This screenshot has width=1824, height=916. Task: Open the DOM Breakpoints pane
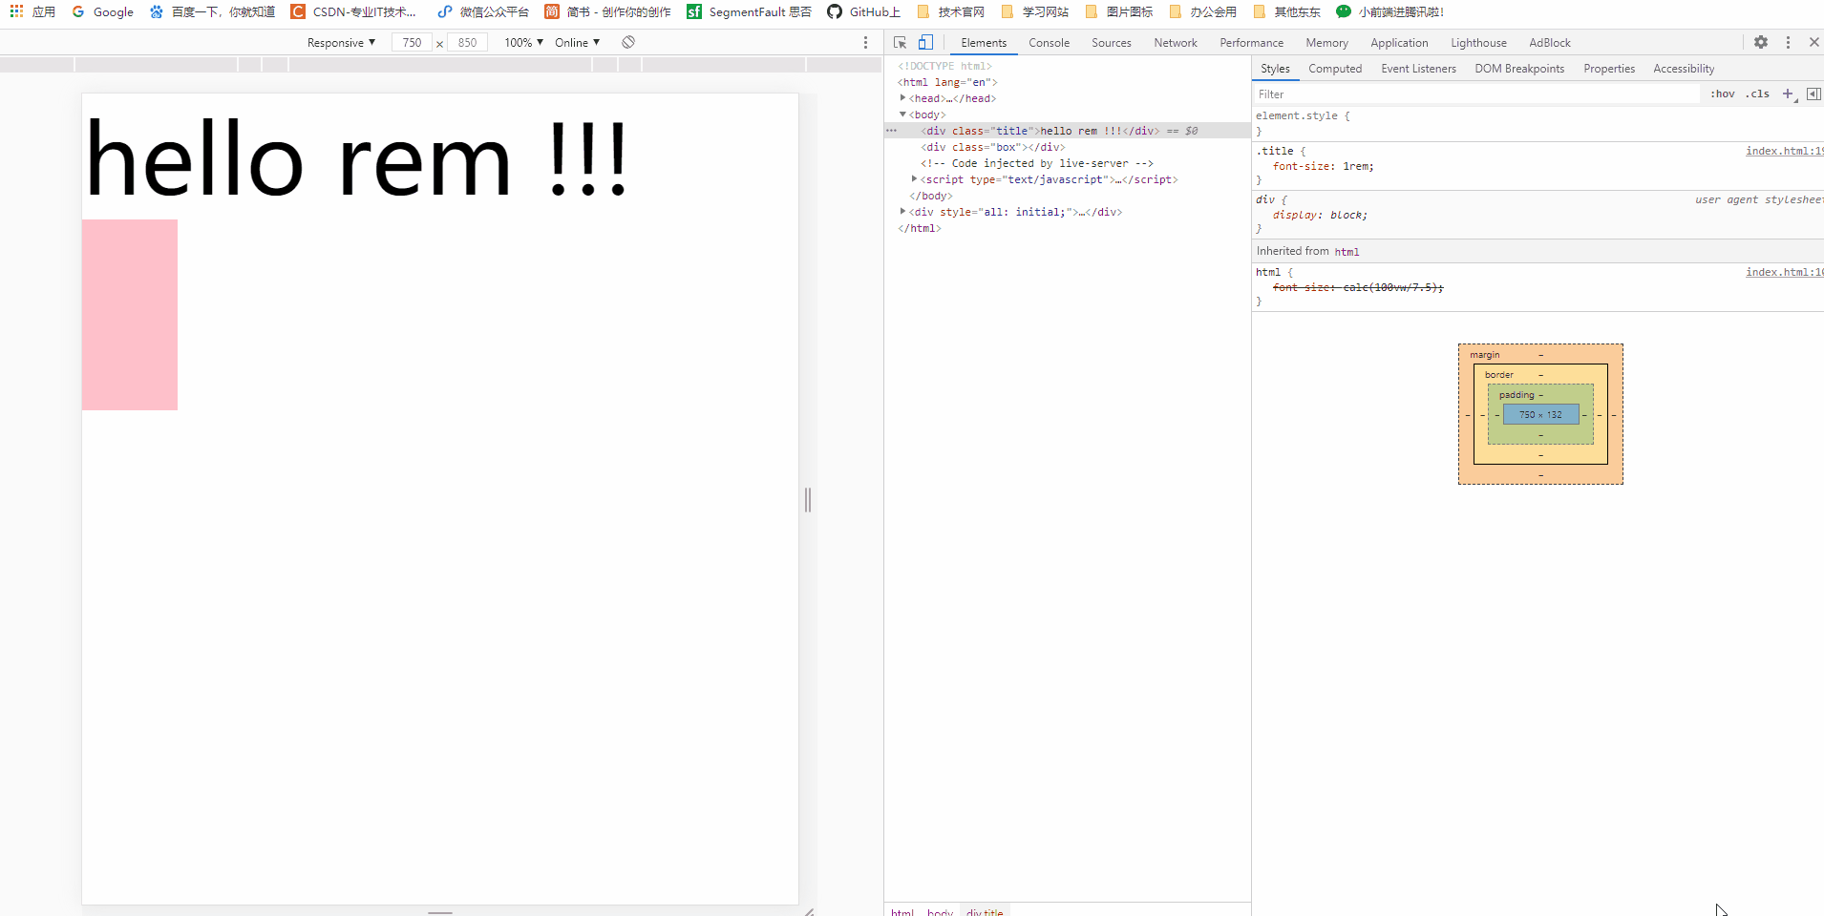tap(1519, 69)
